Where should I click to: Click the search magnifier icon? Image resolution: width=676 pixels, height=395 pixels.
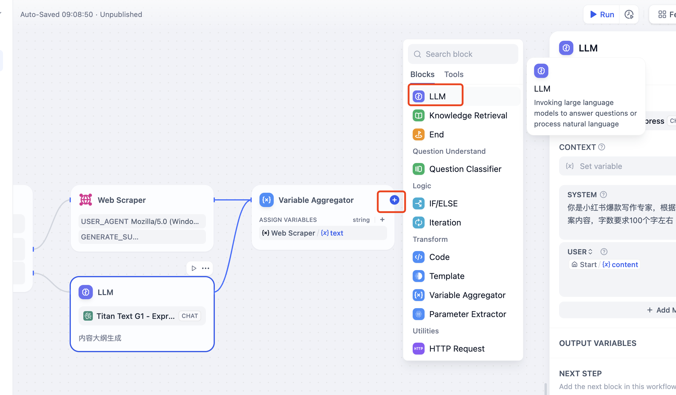pos(417,54)
